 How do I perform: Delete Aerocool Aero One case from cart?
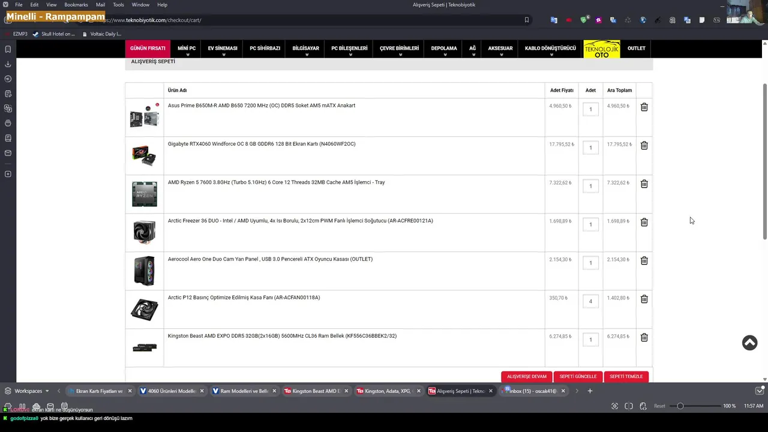point(644,260)
